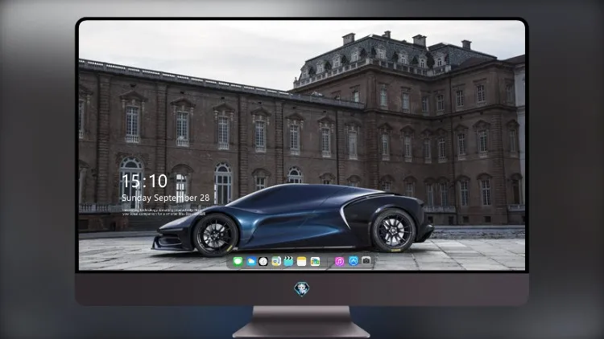Open the blue App Store icon

pos(354,261)
